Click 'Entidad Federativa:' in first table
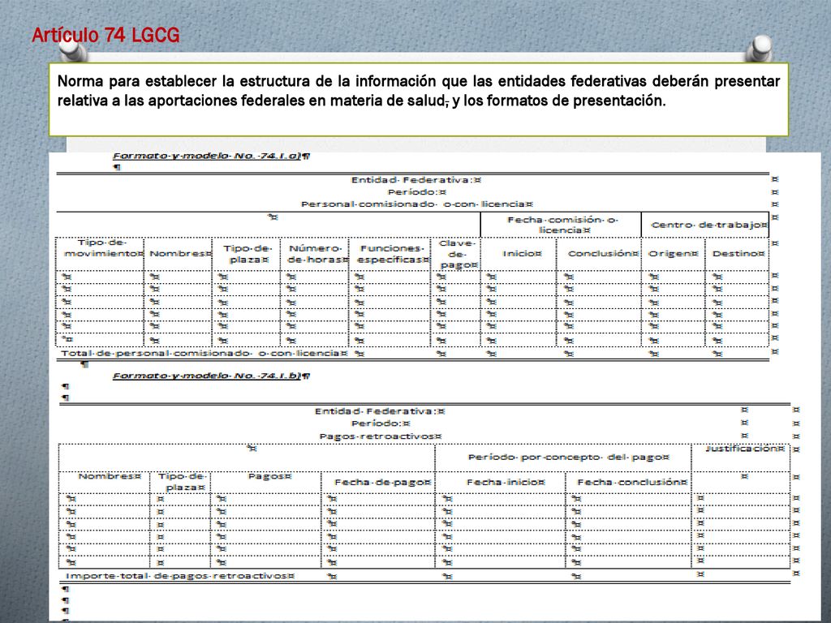Screen dimensions: 831x623 click(416, 180)
